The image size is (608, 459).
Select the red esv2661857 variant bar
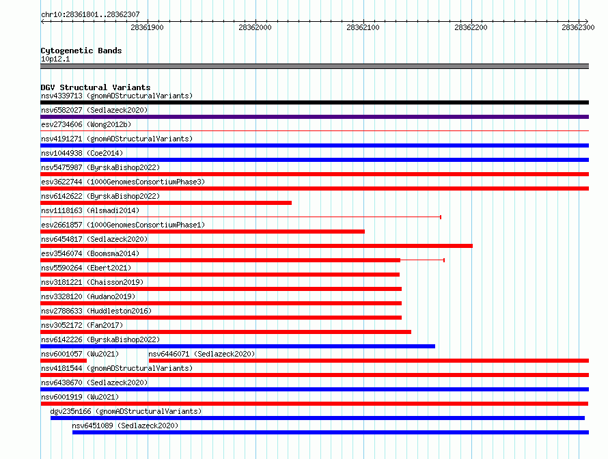(202, 232)
